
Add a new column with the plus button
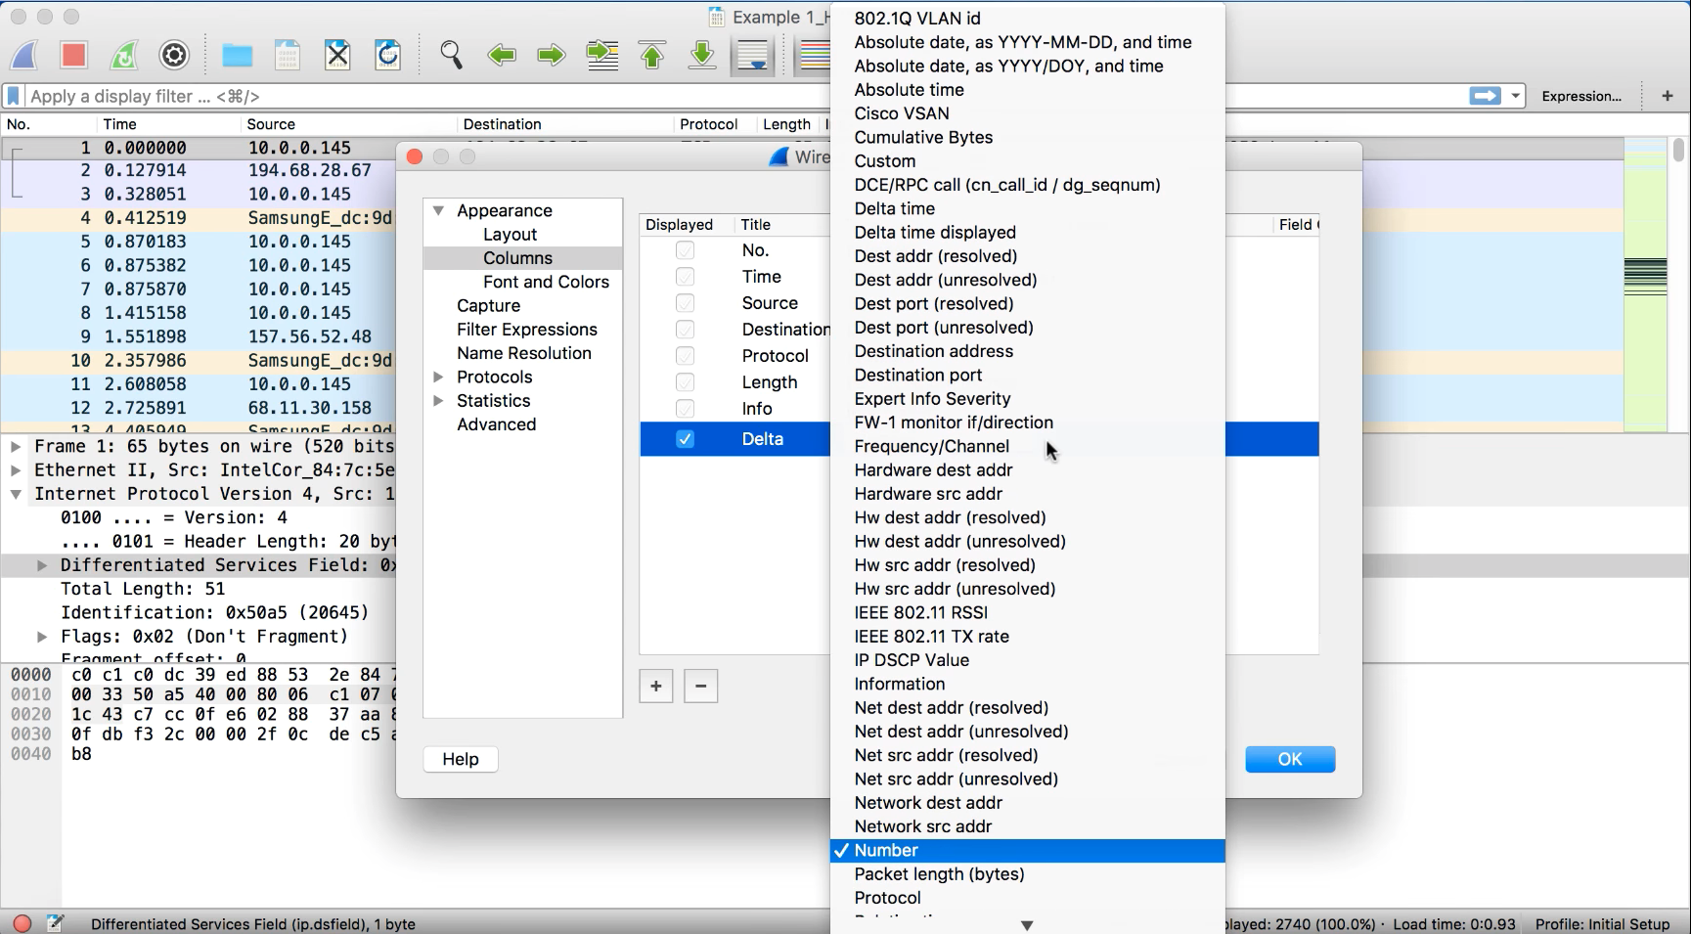pyautogui.click(x=656, y=687)
